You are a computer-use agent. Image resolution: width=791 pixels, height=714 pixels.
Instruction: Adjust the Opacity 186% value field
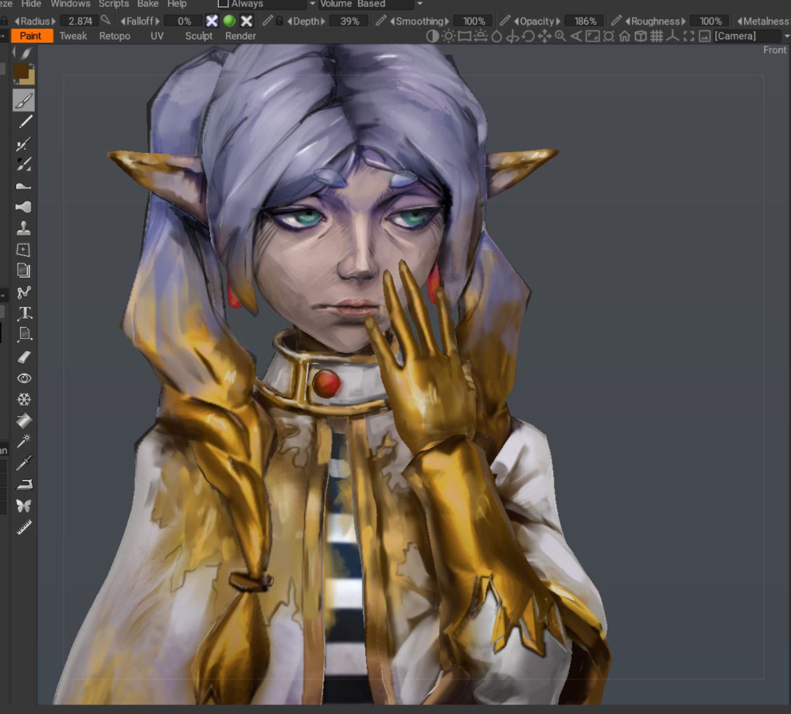585,21
